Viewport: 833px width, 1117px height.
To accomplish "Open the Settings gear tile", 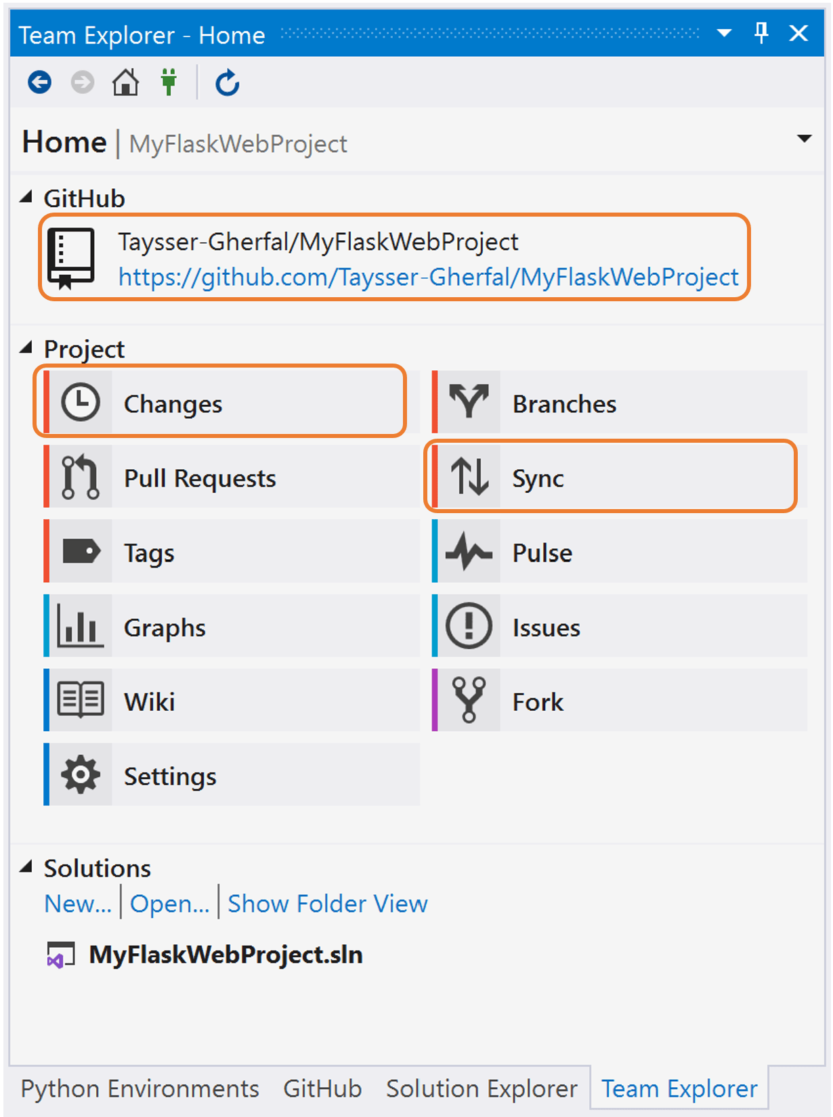I will [230, 775].
